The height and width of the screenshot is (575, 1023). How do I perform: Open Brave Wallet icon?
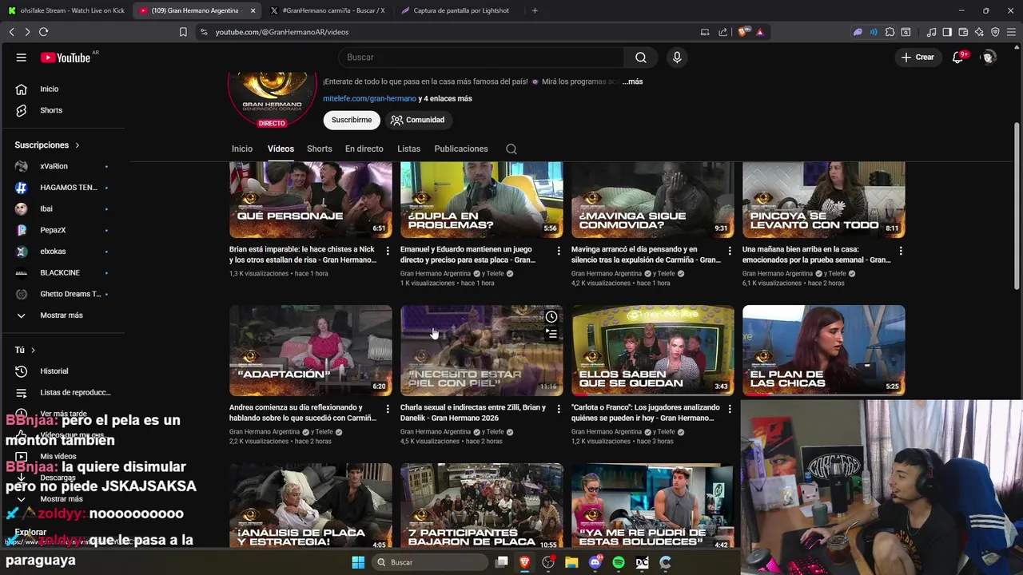963,32
